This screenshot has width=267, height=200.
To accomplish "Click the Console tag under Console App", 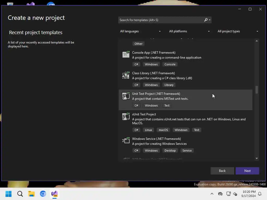I will coord(170,64).
